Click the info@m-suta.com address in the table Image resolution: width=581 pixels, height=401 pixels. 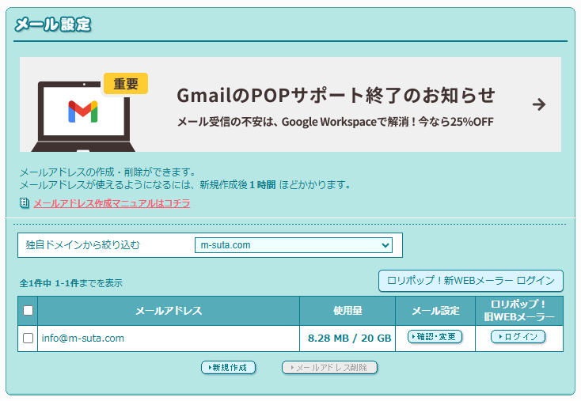click(x=83, y=339)
